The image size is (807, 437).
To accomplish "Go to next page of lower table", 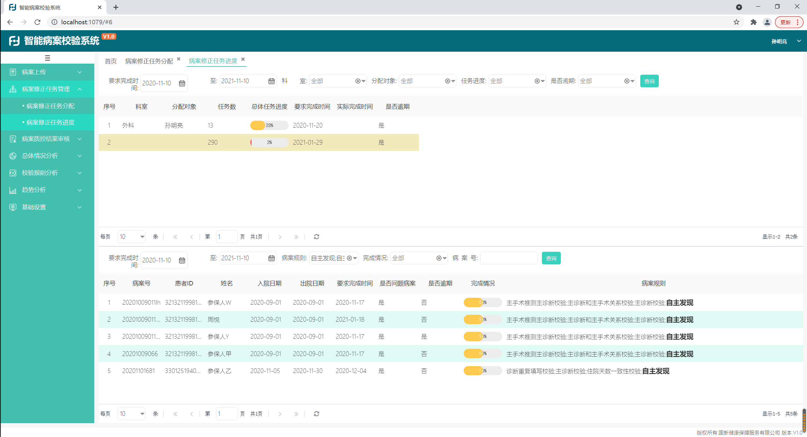I will 280,414.
